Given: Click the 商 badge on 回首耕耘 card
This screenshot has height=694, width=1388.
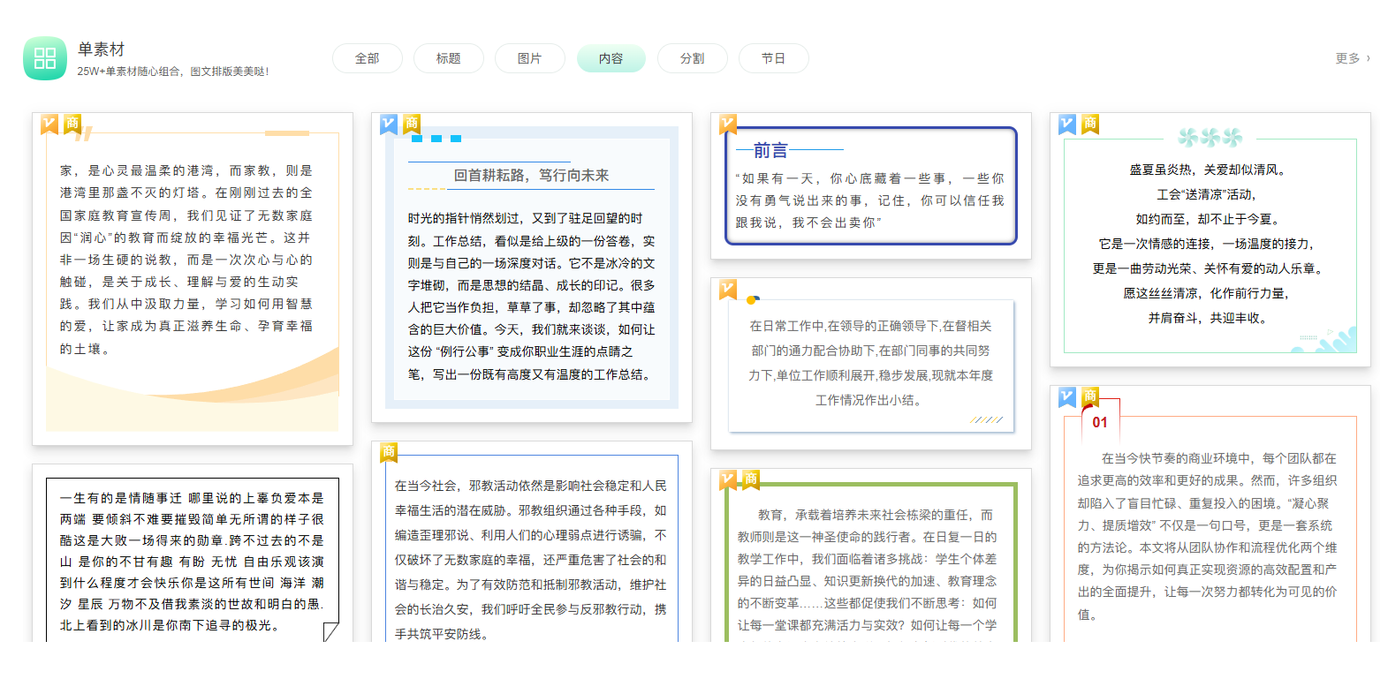Looking at the screenshot, I should point(412,124).
